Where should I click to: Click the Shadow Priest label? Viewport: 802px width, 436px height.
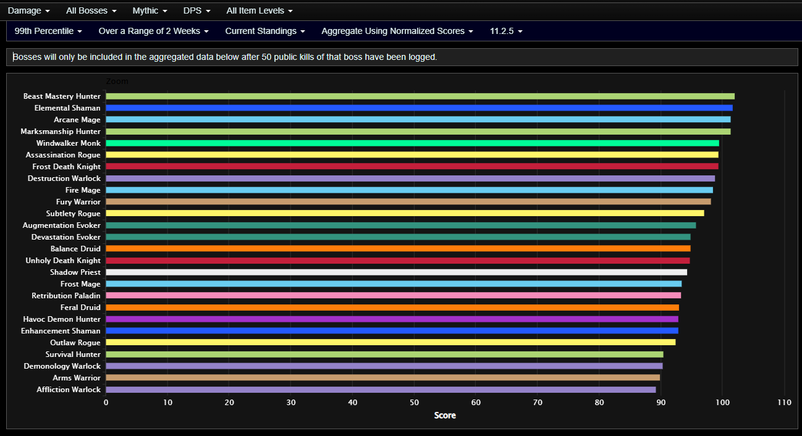coord(75,272)
